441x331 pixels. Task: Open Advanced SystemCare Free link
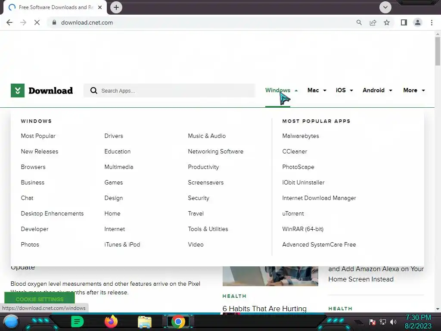point(319,245)
